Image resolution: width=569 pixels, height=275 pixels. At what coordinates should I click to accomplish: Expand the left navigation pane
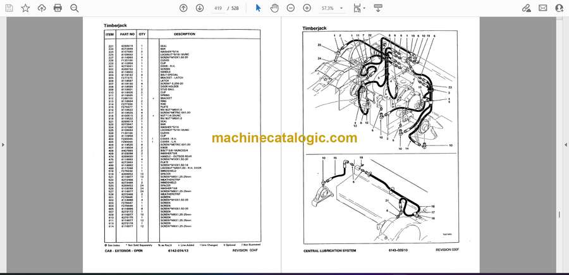point(3,145)
